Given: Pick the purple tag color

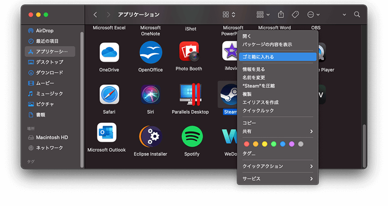Looking at the screenshot, I should 292,144.
